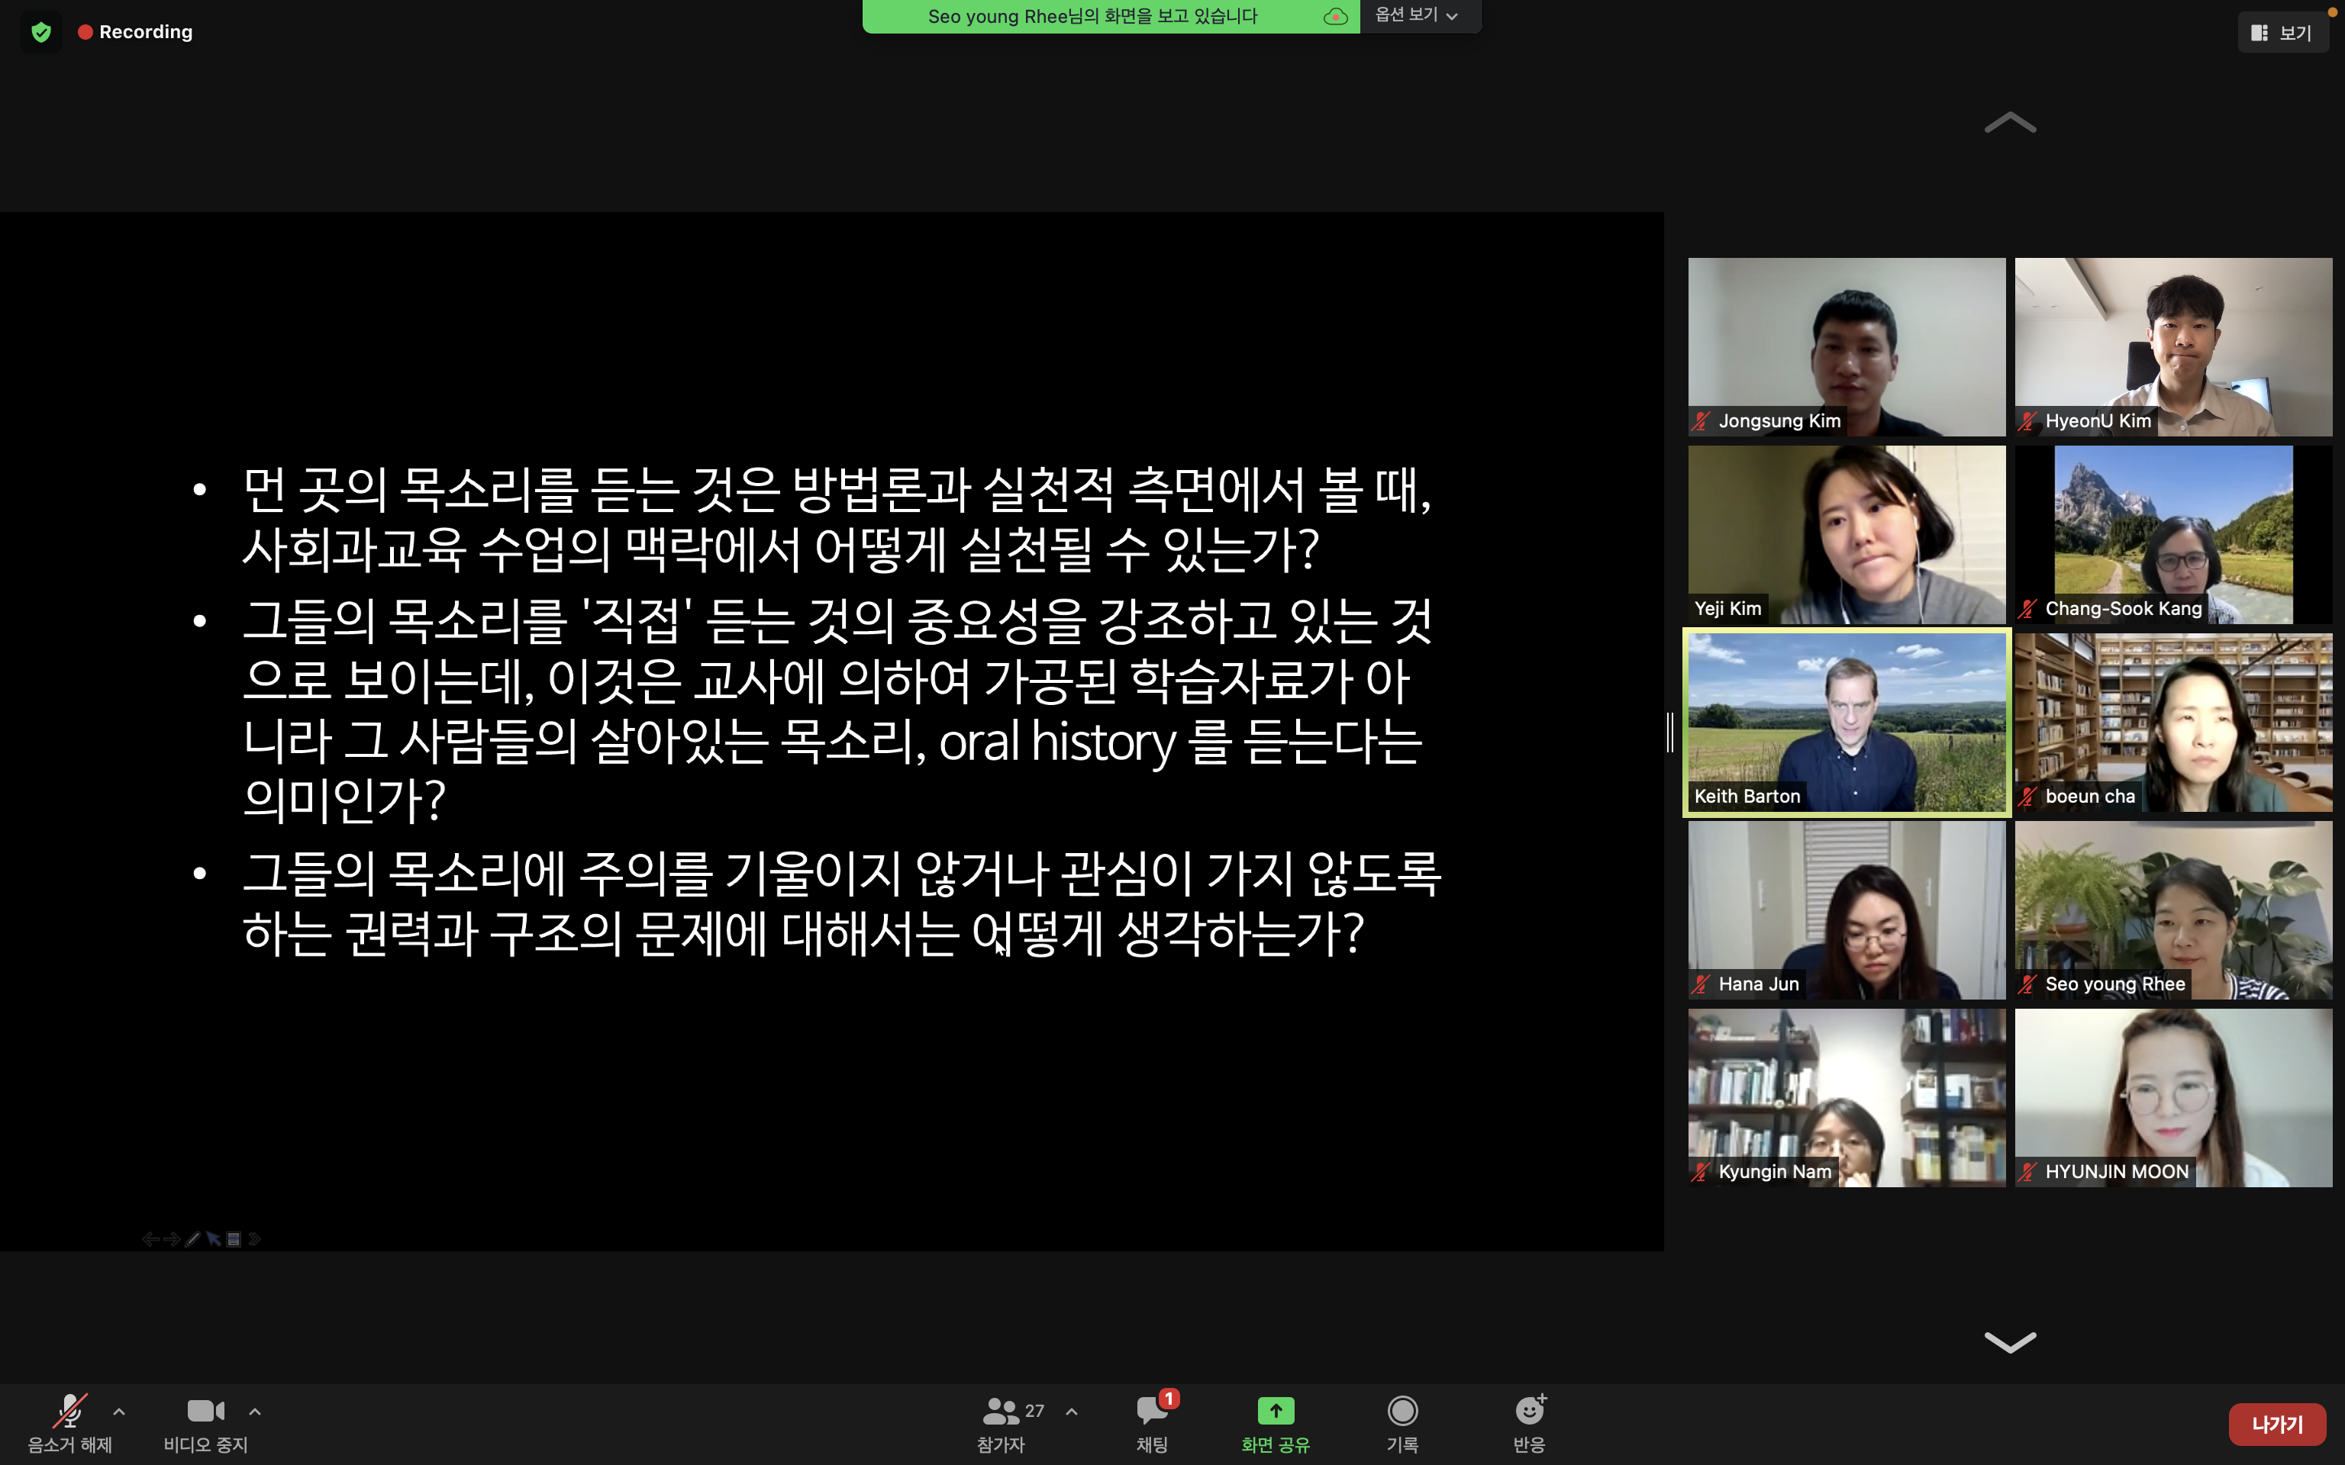This screenshot has width=2345, height=1465.
Task: Expand the arrow next to the participants count
Action: [x=1072, y=1412]
